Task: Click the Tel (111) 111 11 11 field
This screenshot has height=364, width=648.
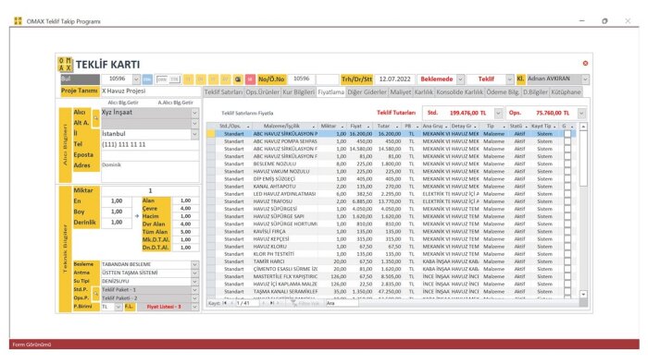Action: click(150, 145)
